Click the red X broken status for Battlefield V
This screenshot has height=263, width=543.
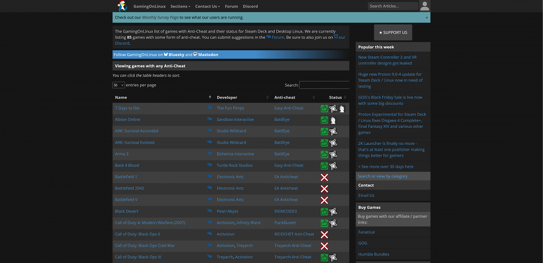click(324, 200)
